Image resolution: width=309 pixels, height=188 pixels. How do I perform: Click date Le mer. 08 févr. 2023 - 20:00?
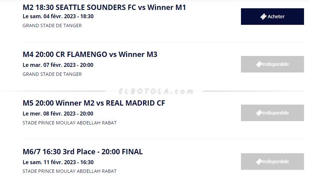click(58, 114)
